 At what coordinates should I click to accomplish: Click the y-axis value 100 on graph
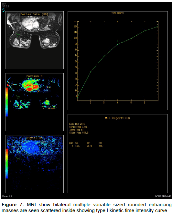76,38
